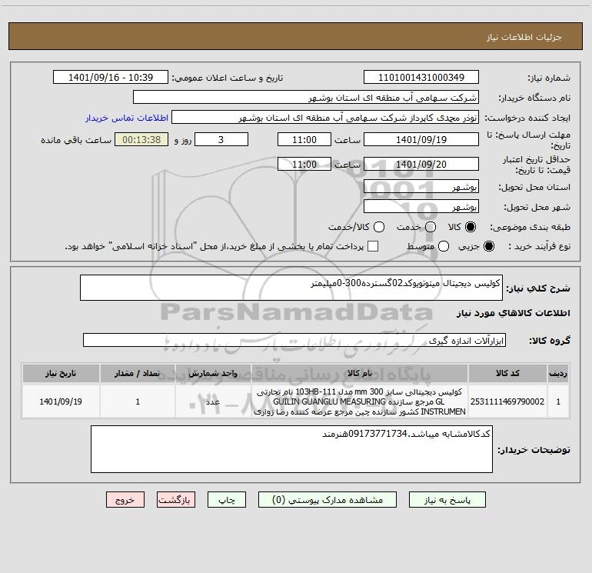The height and width of the screenshot is (573, 592).
Task: Click the goods group field ابزارآلات اندازه گیری
Action: pos(294,340)
